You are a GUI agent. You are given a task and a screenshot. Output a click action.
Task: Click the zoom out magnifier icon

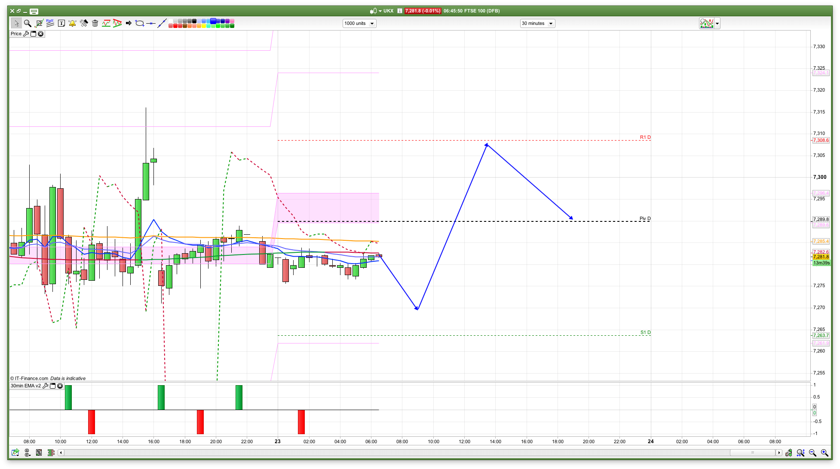pos(812,453)
